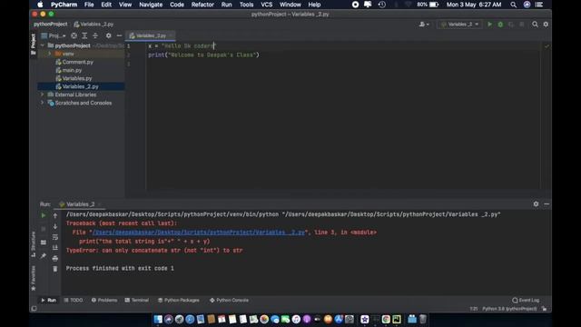Click restore layout icon in Run panel
This screenshot has width=581, height=327.
pos(44,243)
